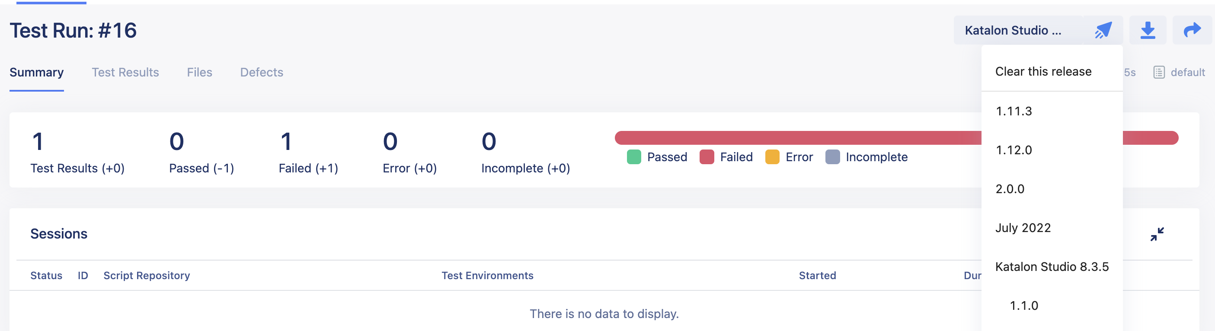This screenshot has height=331, width=1215.
Task: Open the Katalon Studio release dropdown
Action: [x=1013, y=30]
